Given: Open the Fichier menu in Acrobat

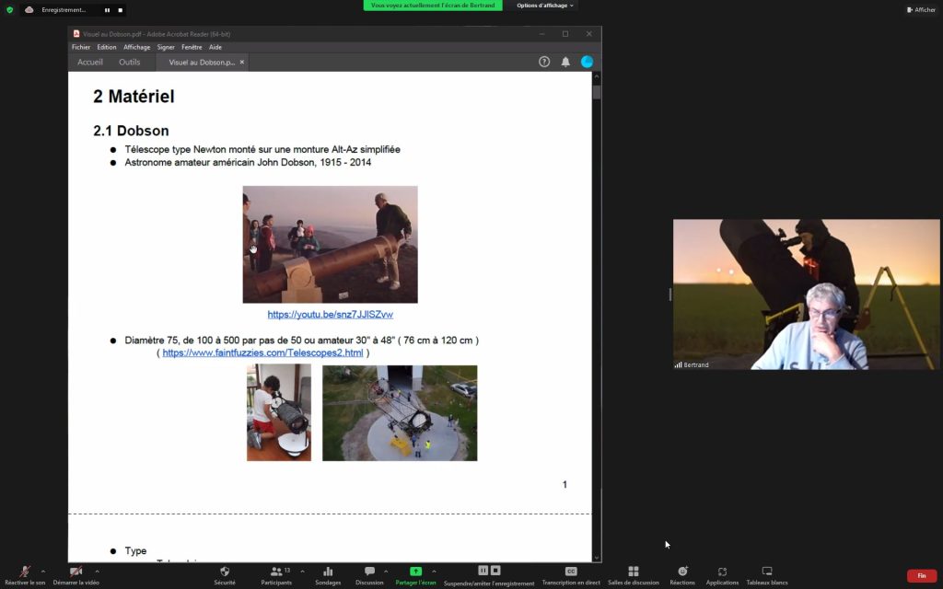Looking at the screenshot, I should click(x=81, y=47).
